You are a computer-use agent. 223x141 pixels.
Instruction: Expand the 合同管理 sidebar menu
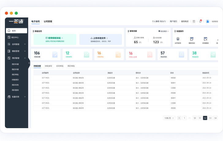point(17,44)
